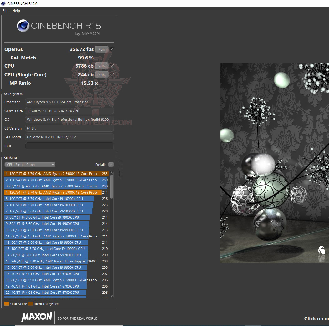Click the Your Score orange legend swatch
Image resolution: width=329 pixels, height=326 pixels.
coord(7,304)
